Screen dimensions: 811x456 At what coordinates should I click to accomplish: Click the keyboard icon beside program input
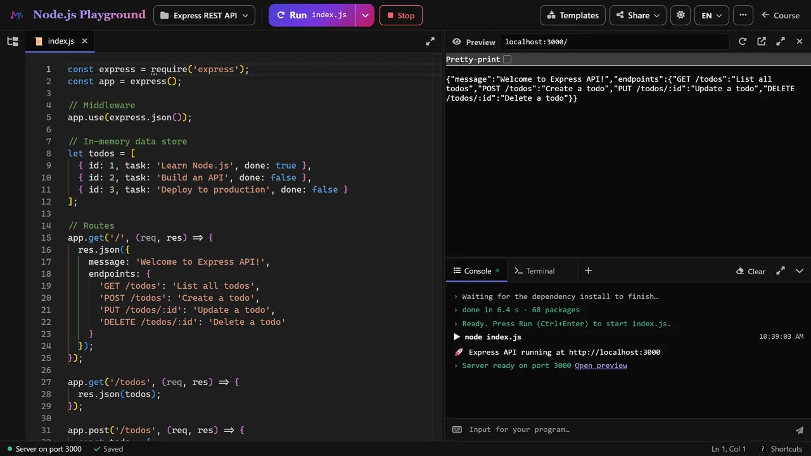[457, 429]
